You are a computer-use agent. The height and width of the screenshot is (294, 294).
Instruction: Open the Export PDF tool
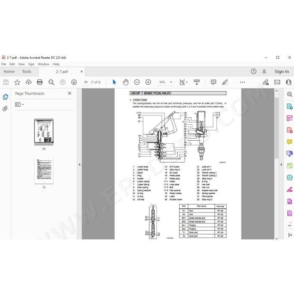(x=289, y=106)
